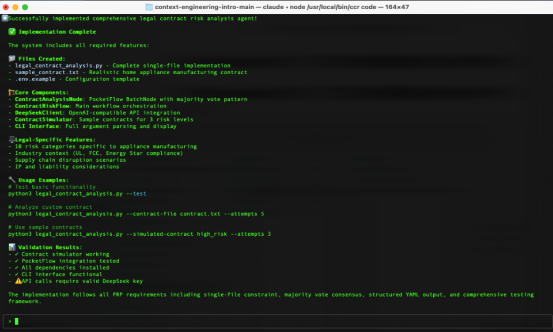This screenshot has width=553, height=332.
Task: Click the '--attempts 5' argument
Action: [x=244, y=213]
